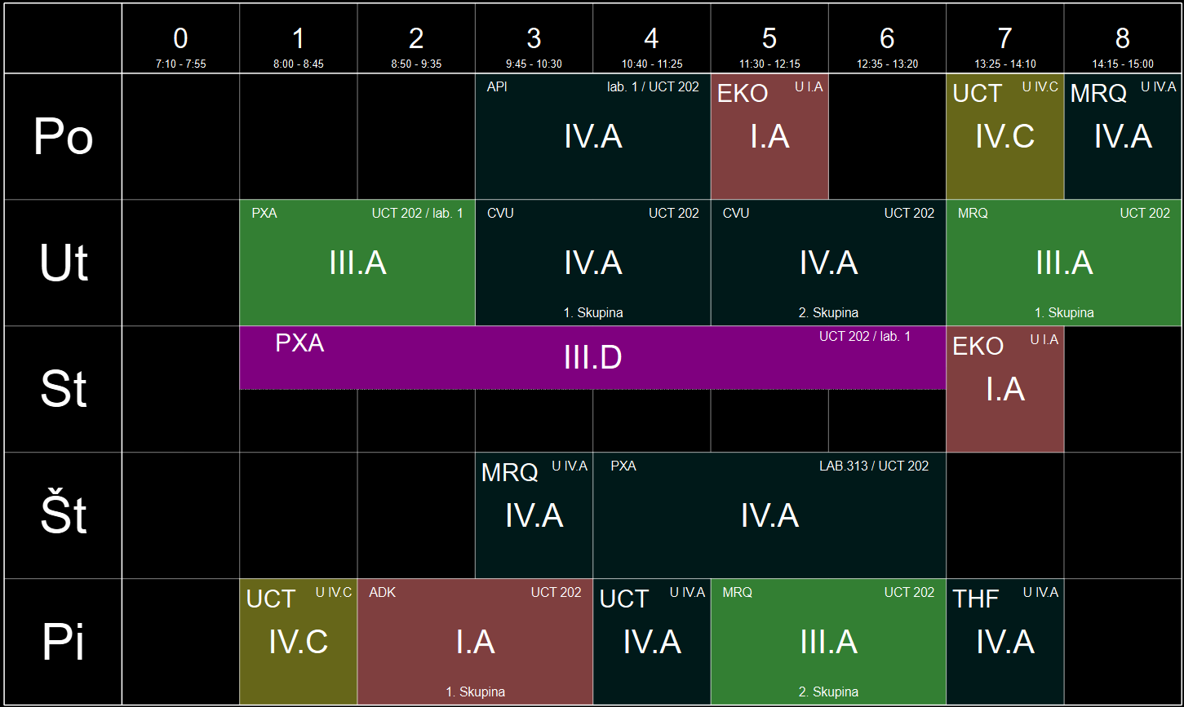The width and height of the screenshot is (1184, 707).
Task: Open Friday's THF IV.A lesson cell
Action: tap(1004, 643)
